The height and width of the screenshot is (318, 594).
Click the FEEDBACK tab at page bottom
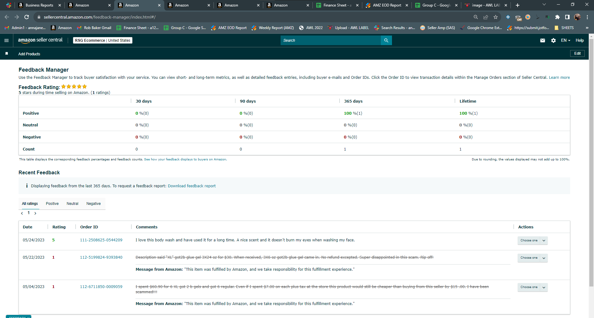(19, 317)
